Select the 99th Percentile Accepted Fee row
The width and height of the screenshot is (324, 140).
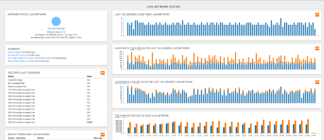tap(56, 122)
